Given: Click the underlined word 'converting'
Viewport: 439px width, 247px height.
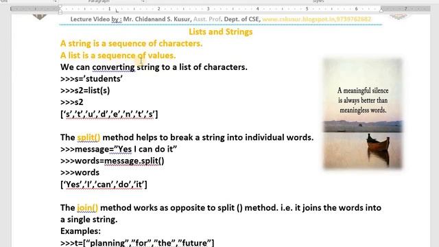Looking at the screenshot, I should [113, 67].
